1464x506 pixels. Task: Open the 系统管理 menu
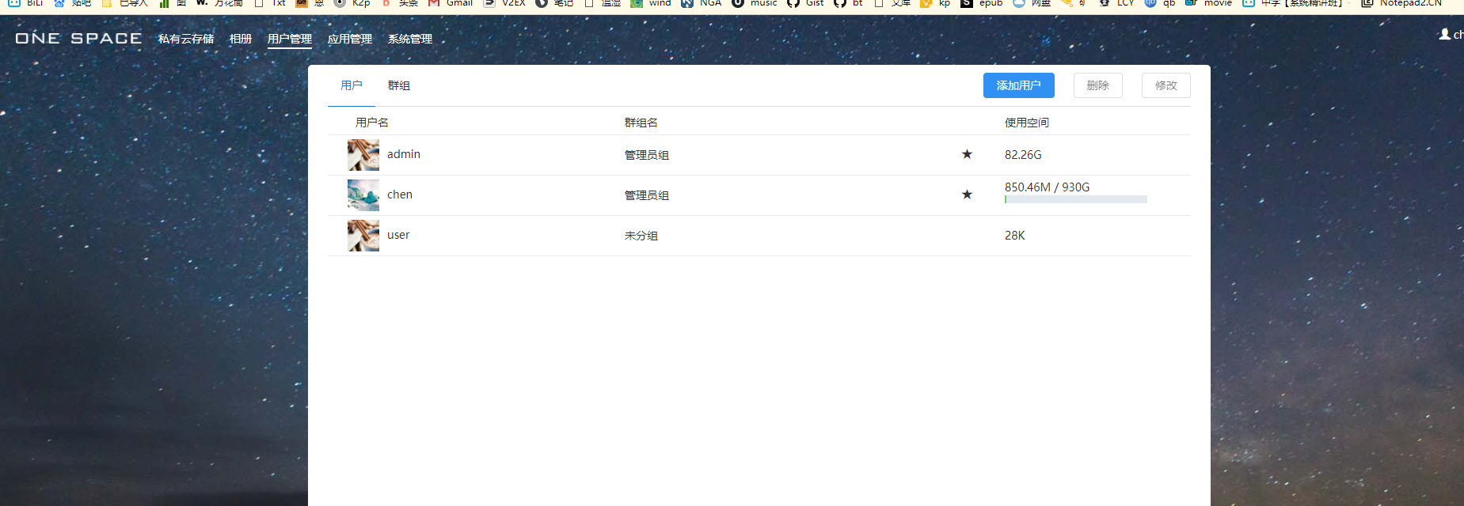pyautogui.click(x=409, y=39)
